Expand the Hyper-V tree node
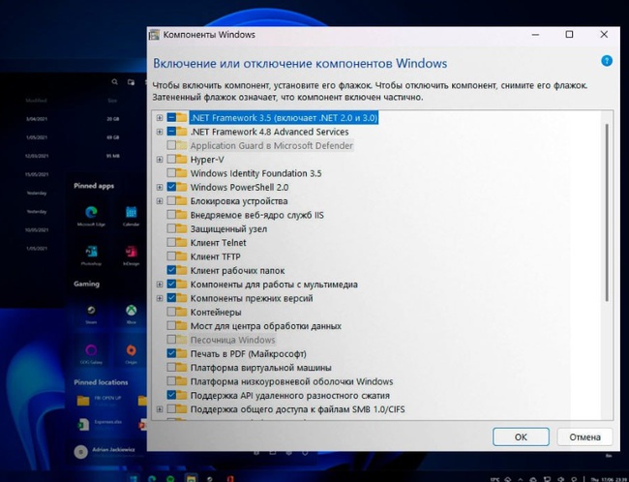The width and height of the screenshot is (629, 482). click(x=160, y=160)
